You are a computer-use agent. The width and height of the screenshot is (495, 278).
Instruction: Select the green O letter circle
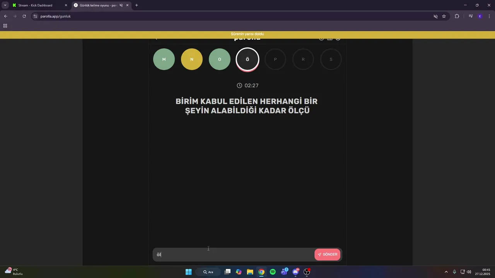coord(220,59)
